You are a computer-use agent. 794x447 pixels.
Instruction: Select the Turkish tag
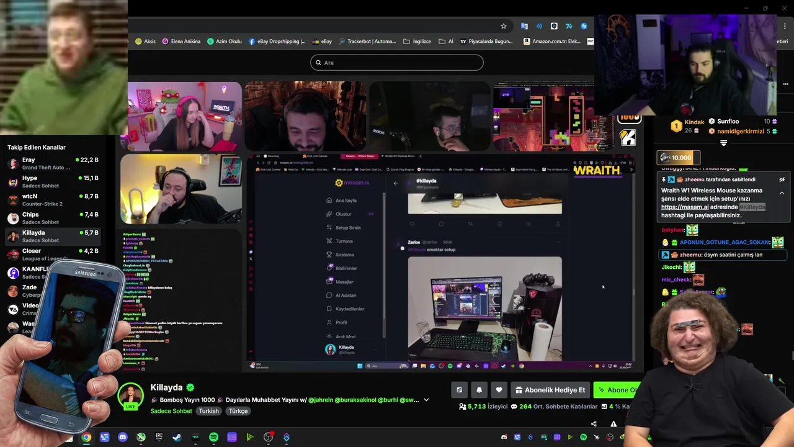(208, 411)
